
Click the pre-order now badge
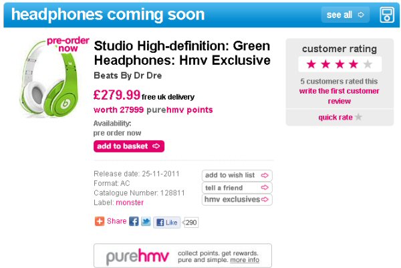tap(68, 45)
